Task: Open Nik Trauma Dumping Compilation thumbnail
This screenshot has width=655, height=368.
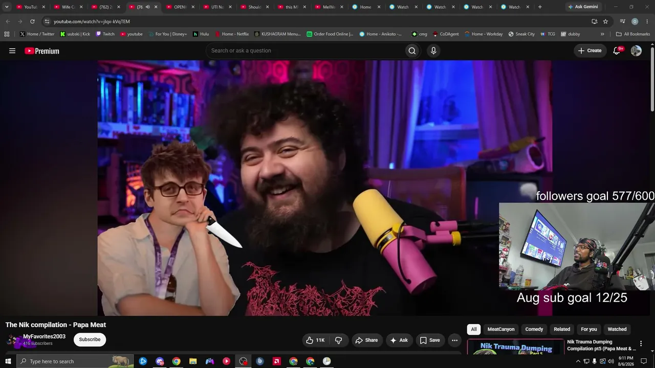Action: tap(516, 346)
